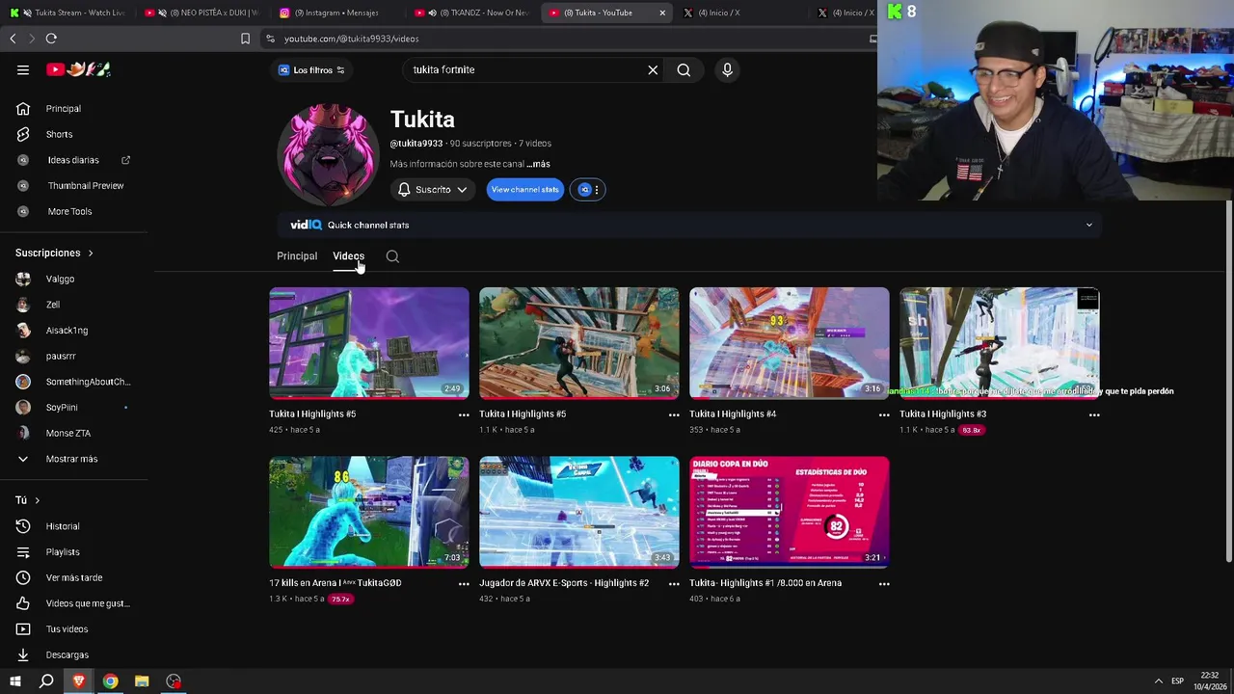Image resolution: width=1234 pixels, height=694 pixels.
Task: Open Tus videos in sidebar
Action: pos(67,629)
